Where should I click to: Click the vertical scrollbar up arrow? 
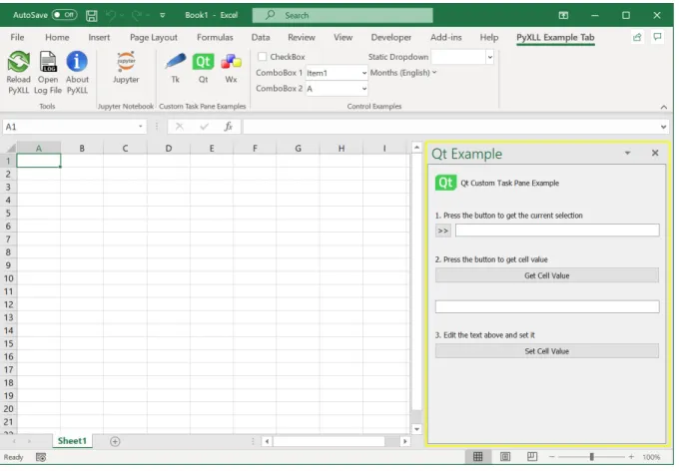pos(416,148)
